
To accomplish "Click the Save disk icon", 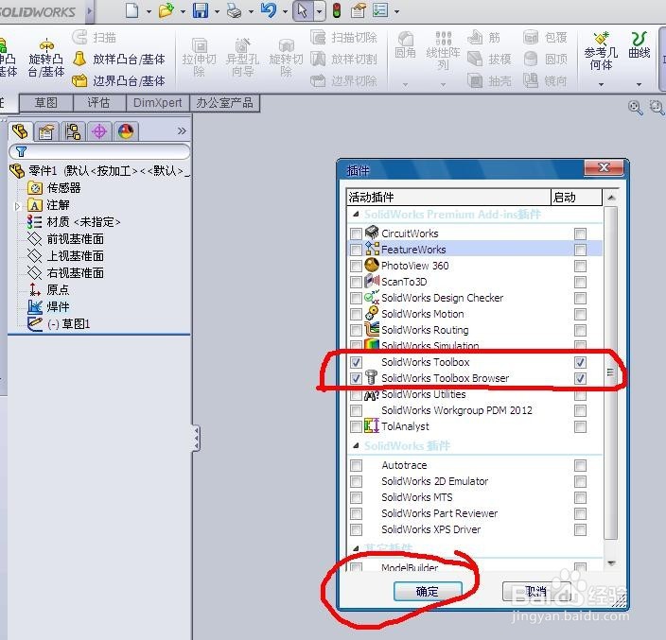I will [x=201, y=10].
